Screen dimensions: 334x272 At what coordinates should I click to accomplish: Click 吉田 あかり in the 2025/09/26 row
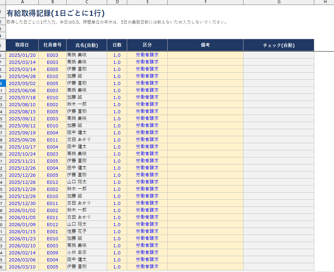click(x=87, y=139)
